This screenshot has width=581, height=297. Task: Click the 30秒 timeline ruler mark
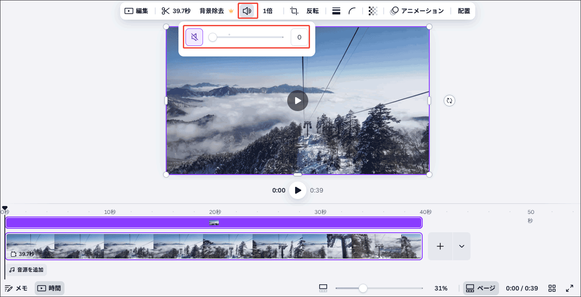click(x=321, y=212)
